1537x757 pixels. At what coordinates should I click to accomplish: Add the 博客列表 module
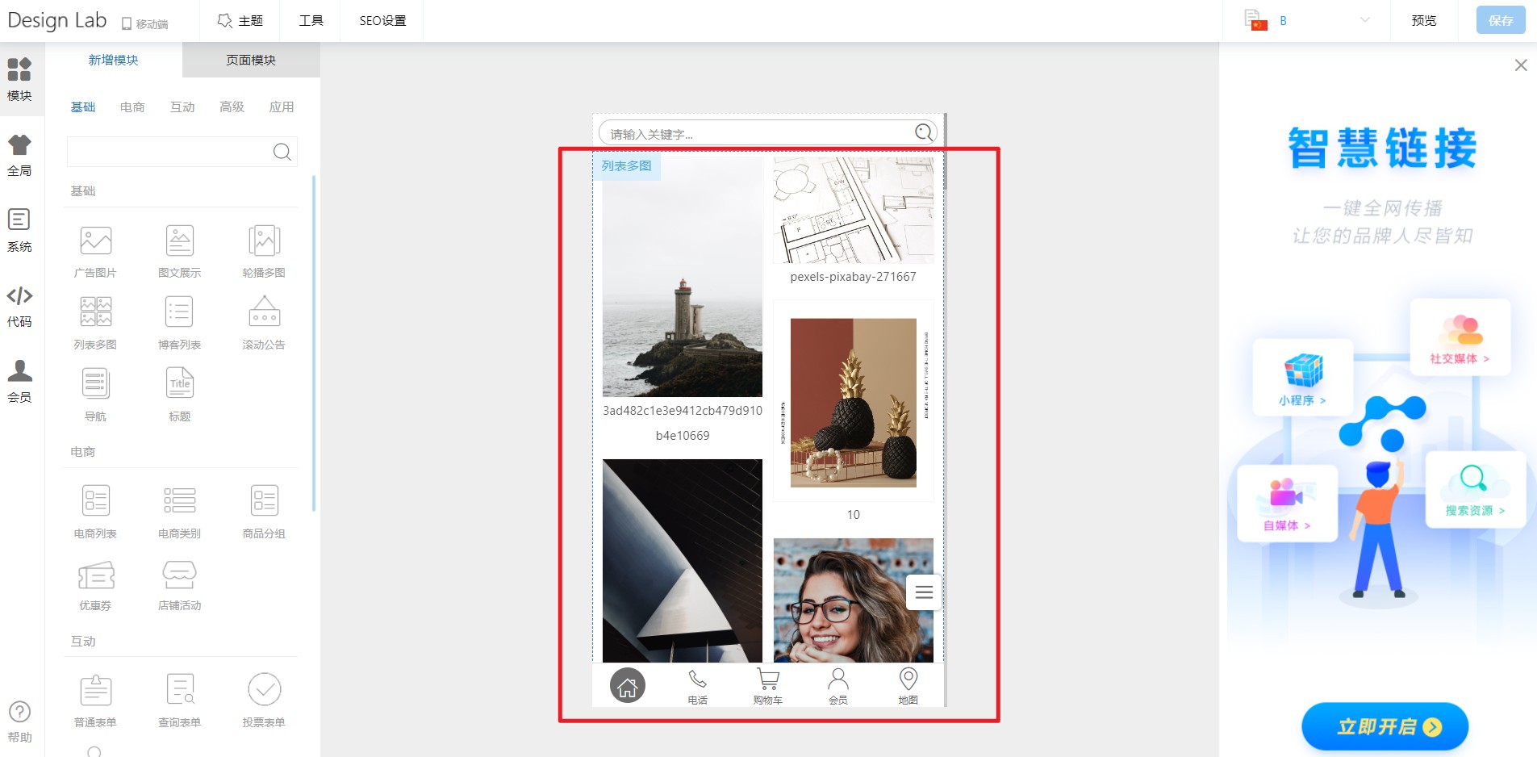tap(180, 323)
